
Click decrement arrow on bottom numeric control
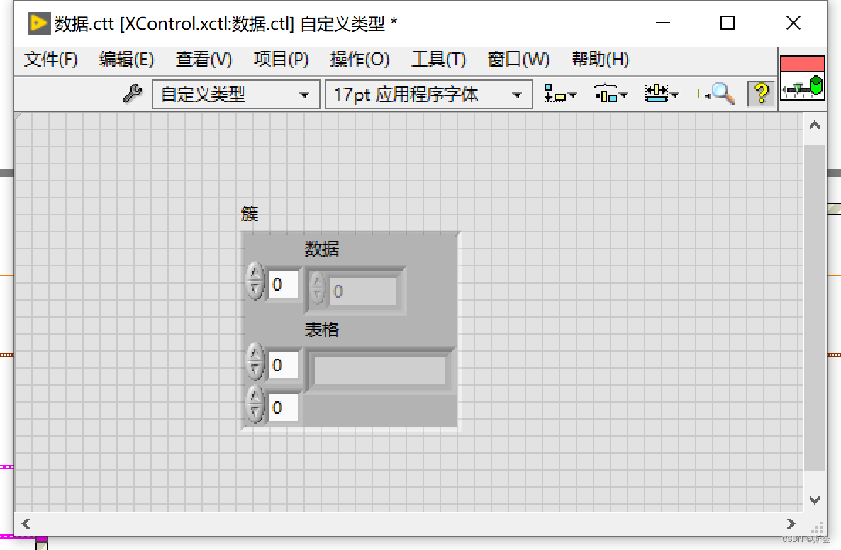255,413
